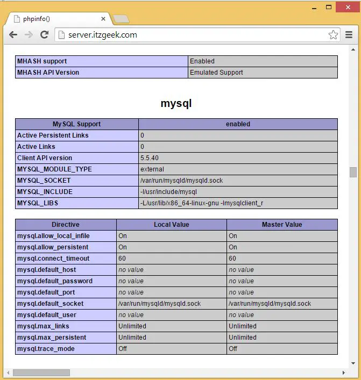Click the MHASH API Version label
Screen dimensions: 361x380
pos(48,73)
